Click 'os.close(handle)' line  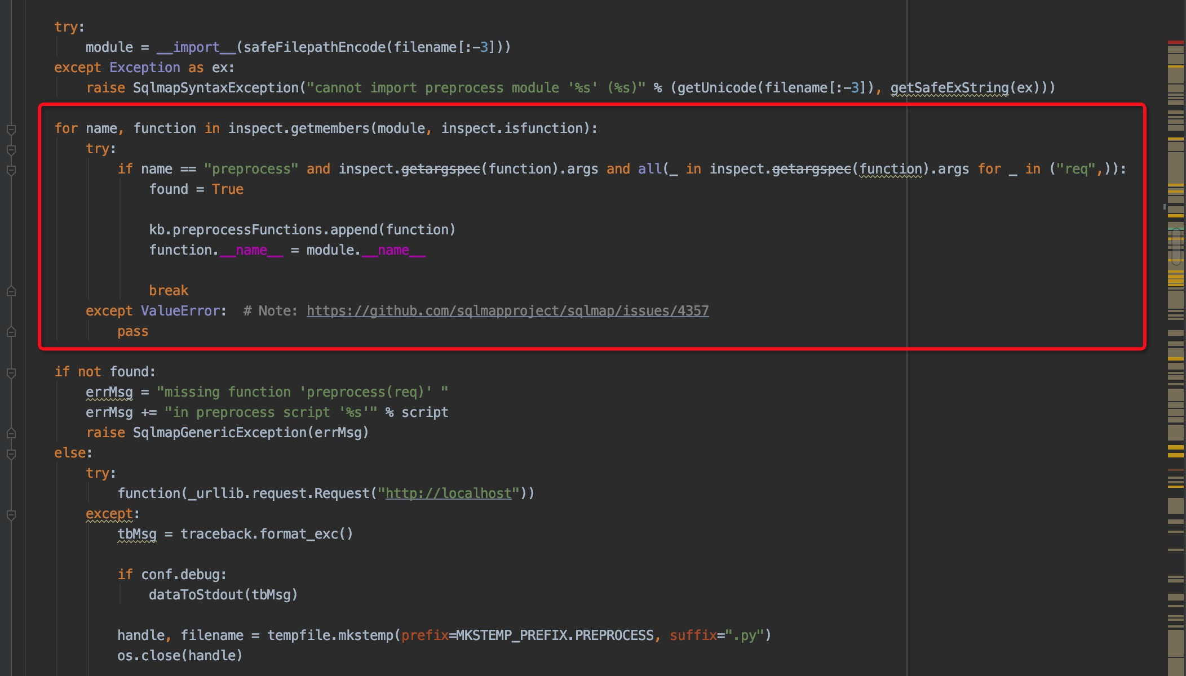pyautogui.click(x=180, y=656)
